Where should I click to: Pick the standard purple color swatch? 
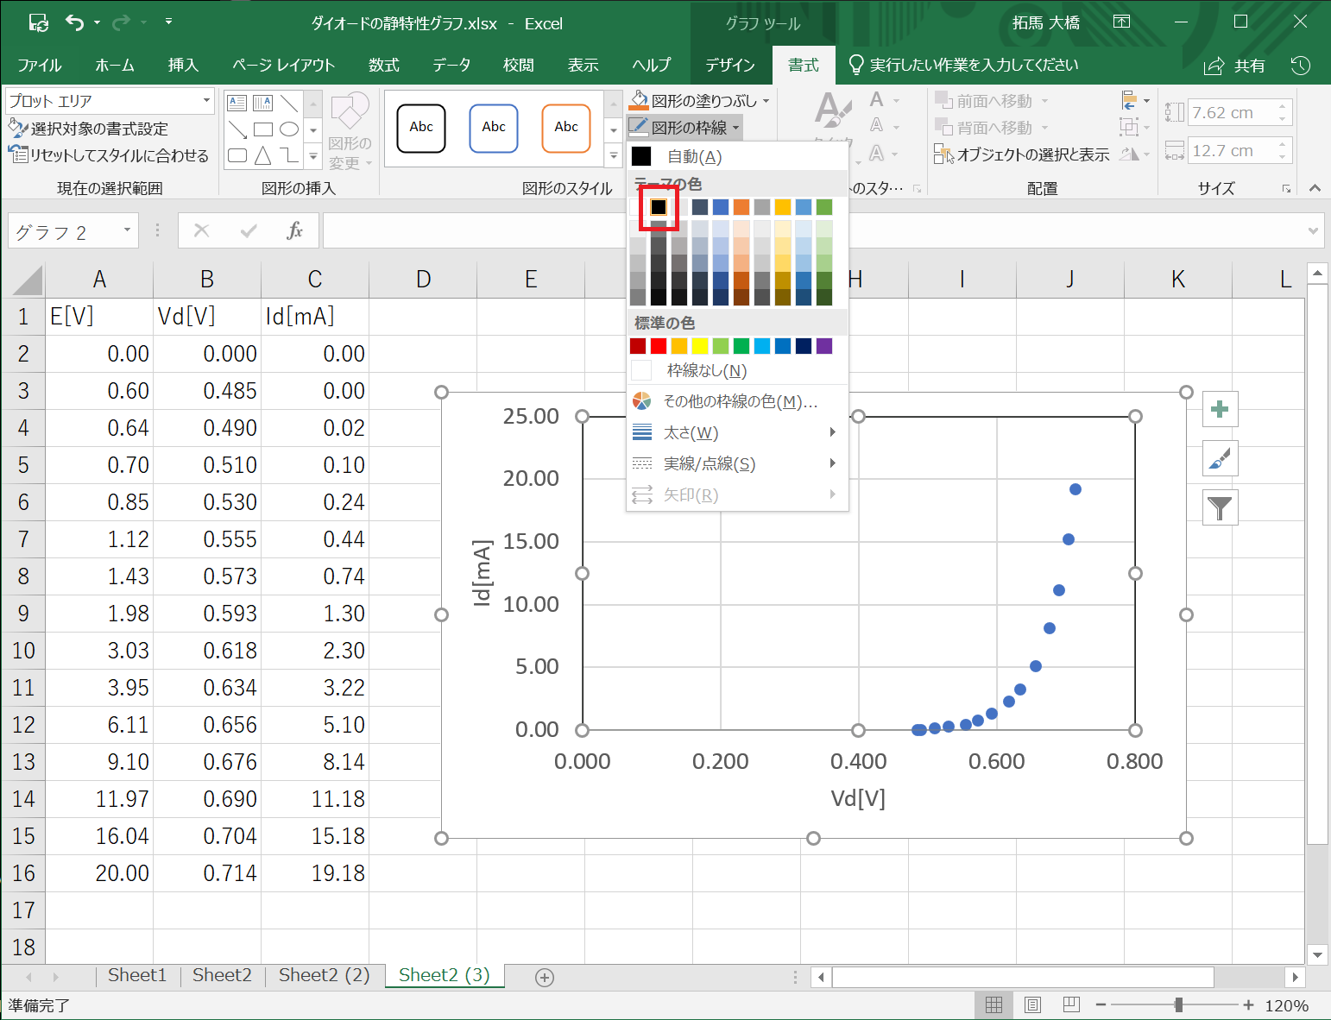(824, 346)
